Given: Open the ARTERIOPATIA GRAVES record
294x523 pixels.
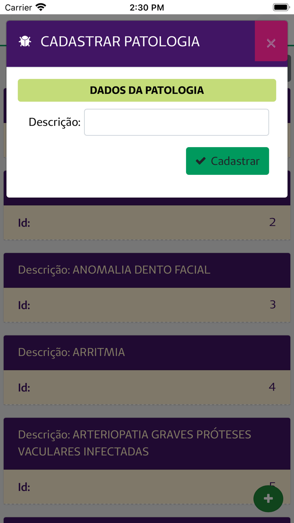Looking at the screenshot, I should (134, 443).
